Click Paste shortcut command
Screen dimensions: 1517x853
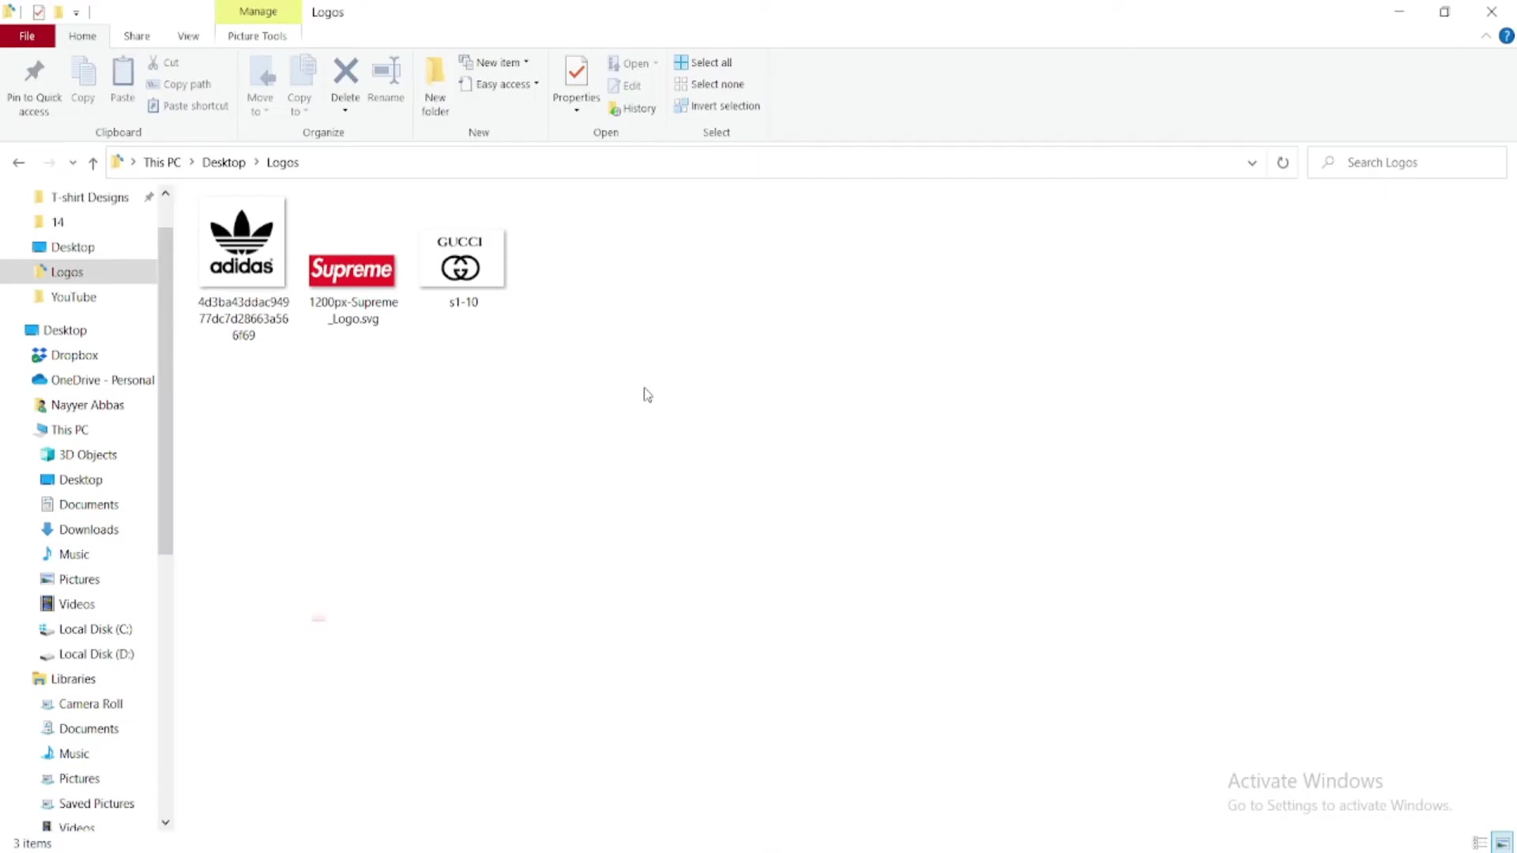click(188, 106)
